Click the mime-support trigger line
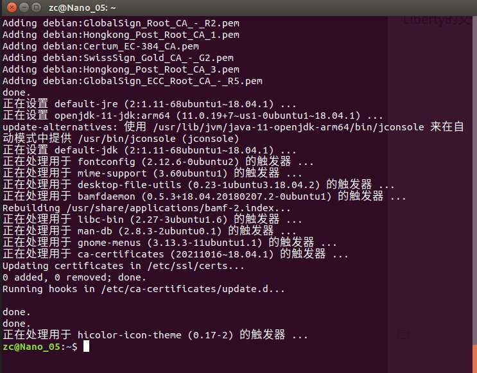The height and width of the screenshot is (373, 477). click(152, 173)
